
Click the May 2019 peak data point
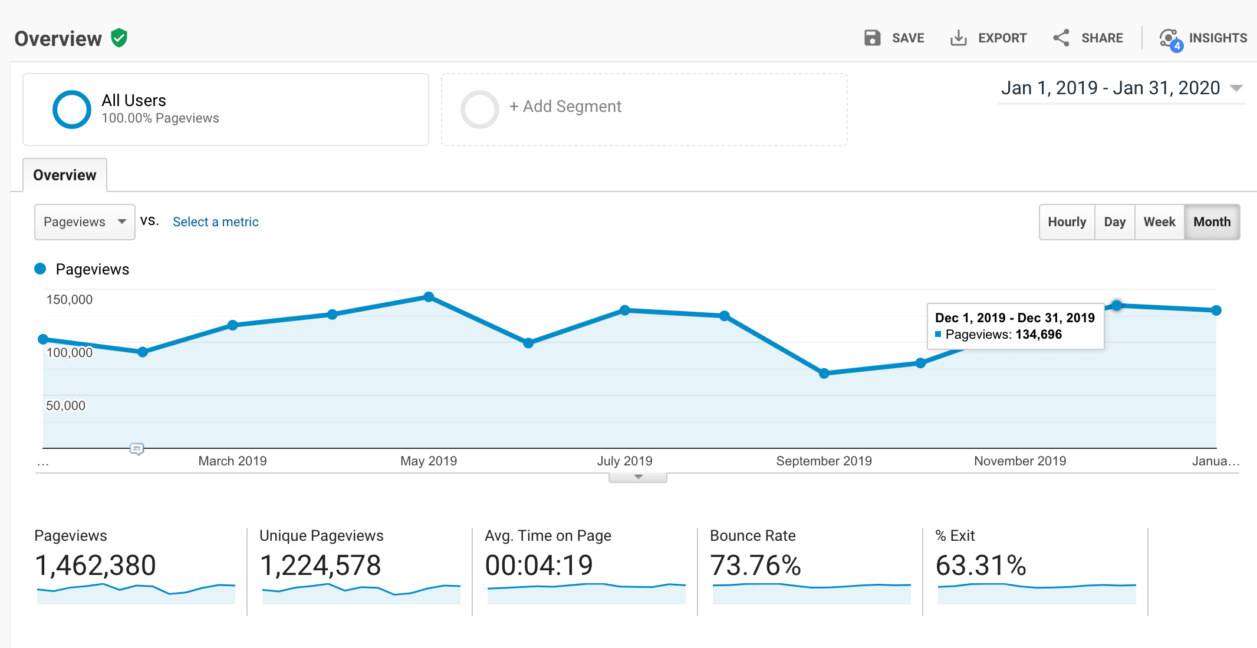pos(429,297)
